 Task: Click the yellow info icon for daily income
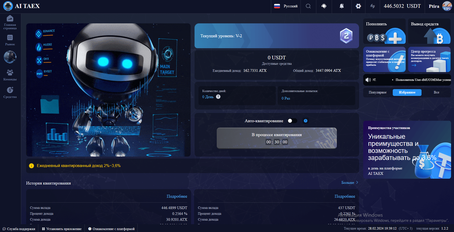pos(31,166)
